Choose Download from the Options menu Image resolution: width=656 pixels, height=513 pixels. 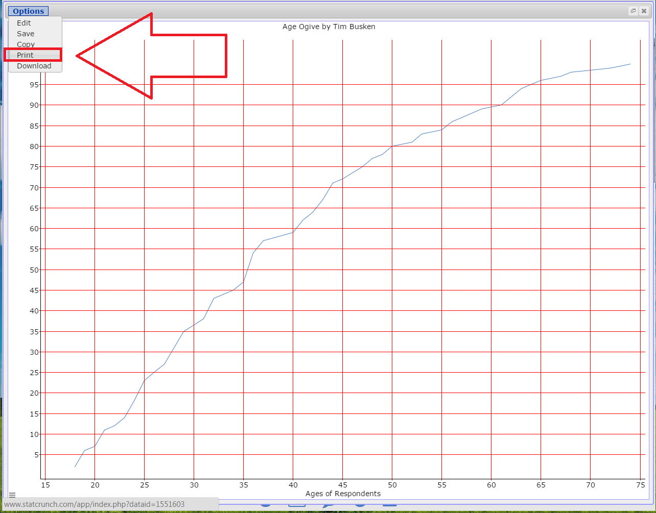(35, 66)
